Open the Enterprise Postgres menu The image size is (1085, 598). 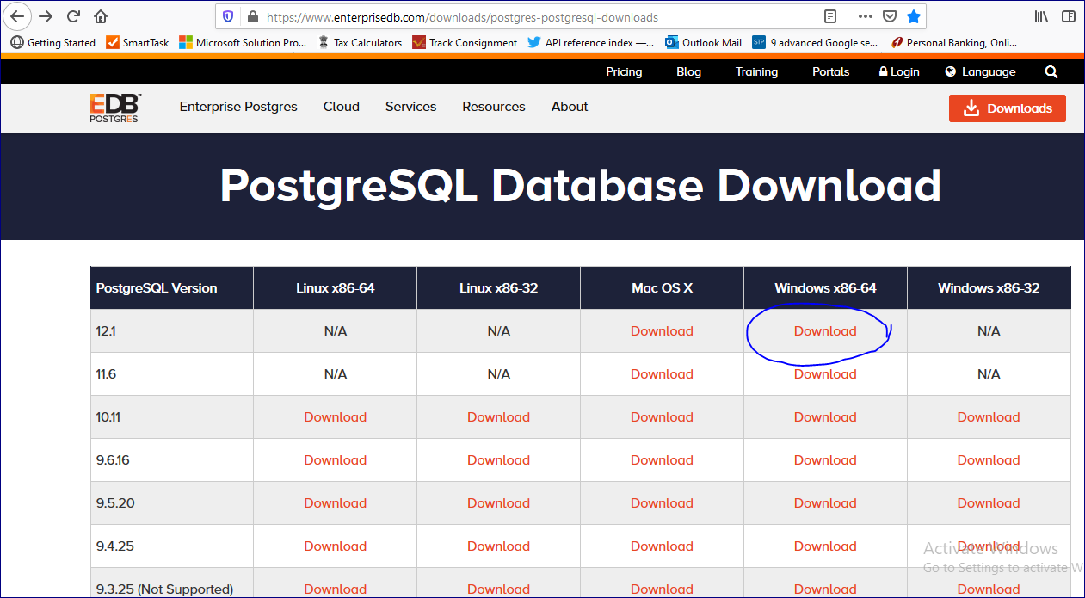pos(238,107)
